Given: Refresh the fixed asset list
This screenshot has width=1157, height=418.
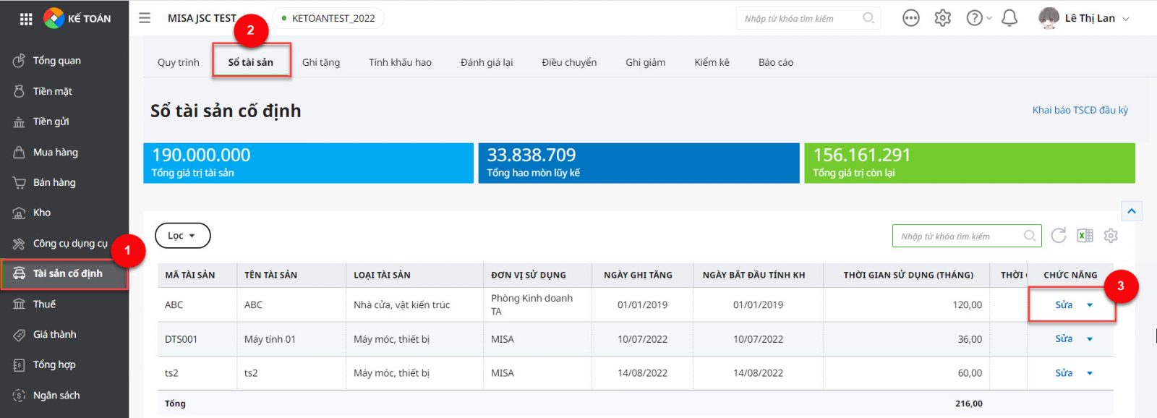Looking at the screenshot, I should [x=1059, y=236].
